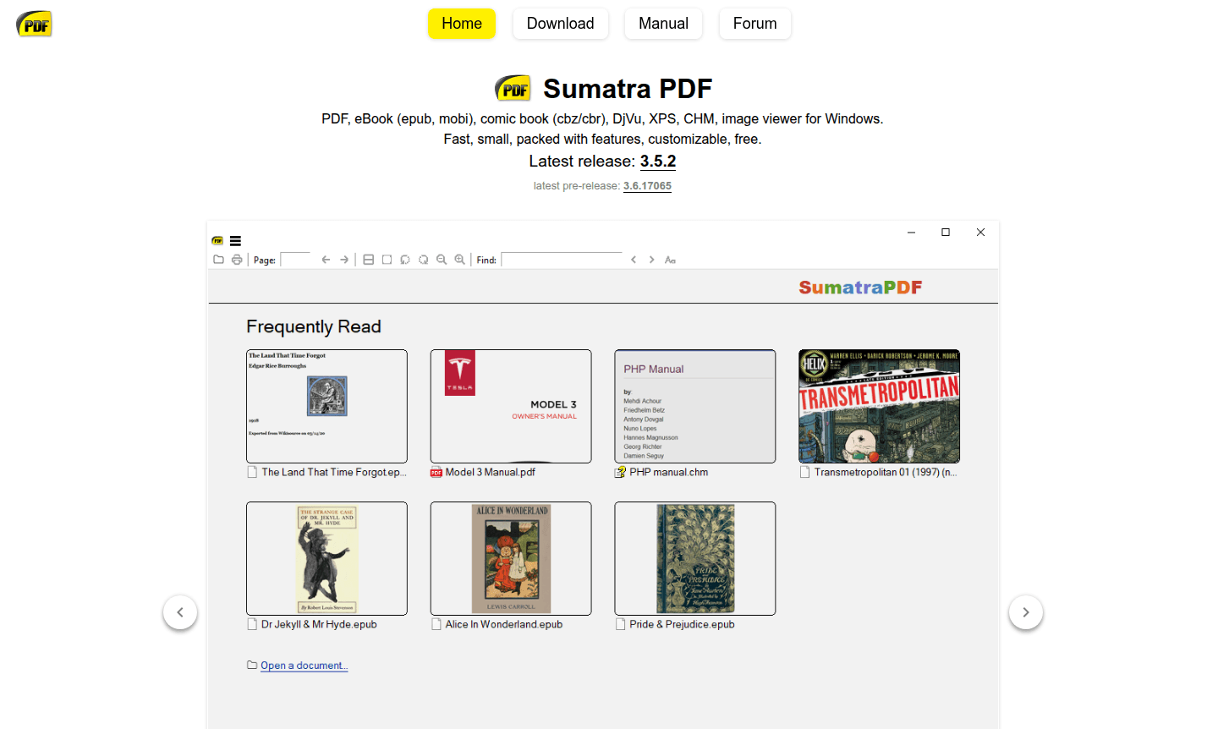Zoom in using the magnifier plus icon
Viewport: 1218px width, 729px height.
(x=459, y=259)
